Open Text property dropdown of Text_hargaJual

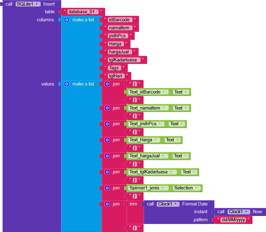coord(181,156)
